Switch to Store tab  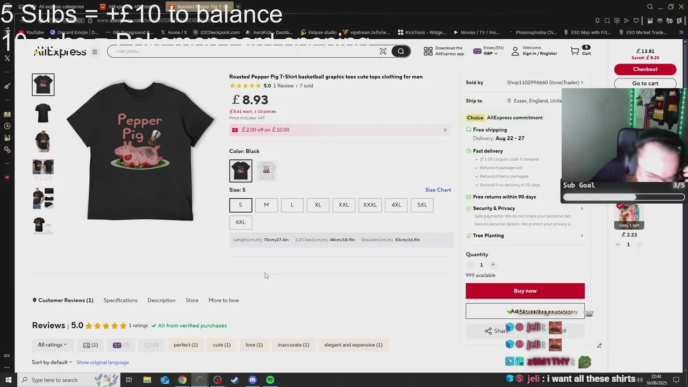pyautogui.click(x=192, y=300)
